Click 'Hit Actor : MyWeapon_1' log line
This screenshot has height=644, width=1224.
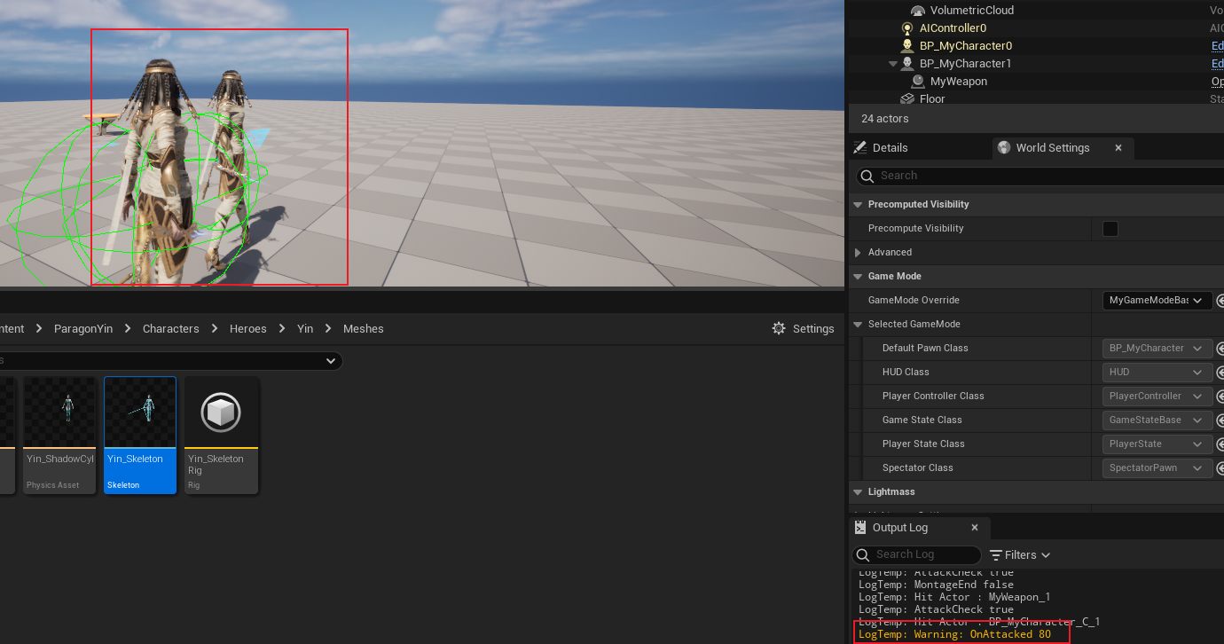point(954,597)
